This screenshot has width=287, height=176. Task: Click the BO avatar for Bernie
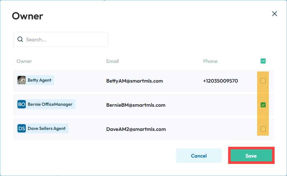coord(22,104)
